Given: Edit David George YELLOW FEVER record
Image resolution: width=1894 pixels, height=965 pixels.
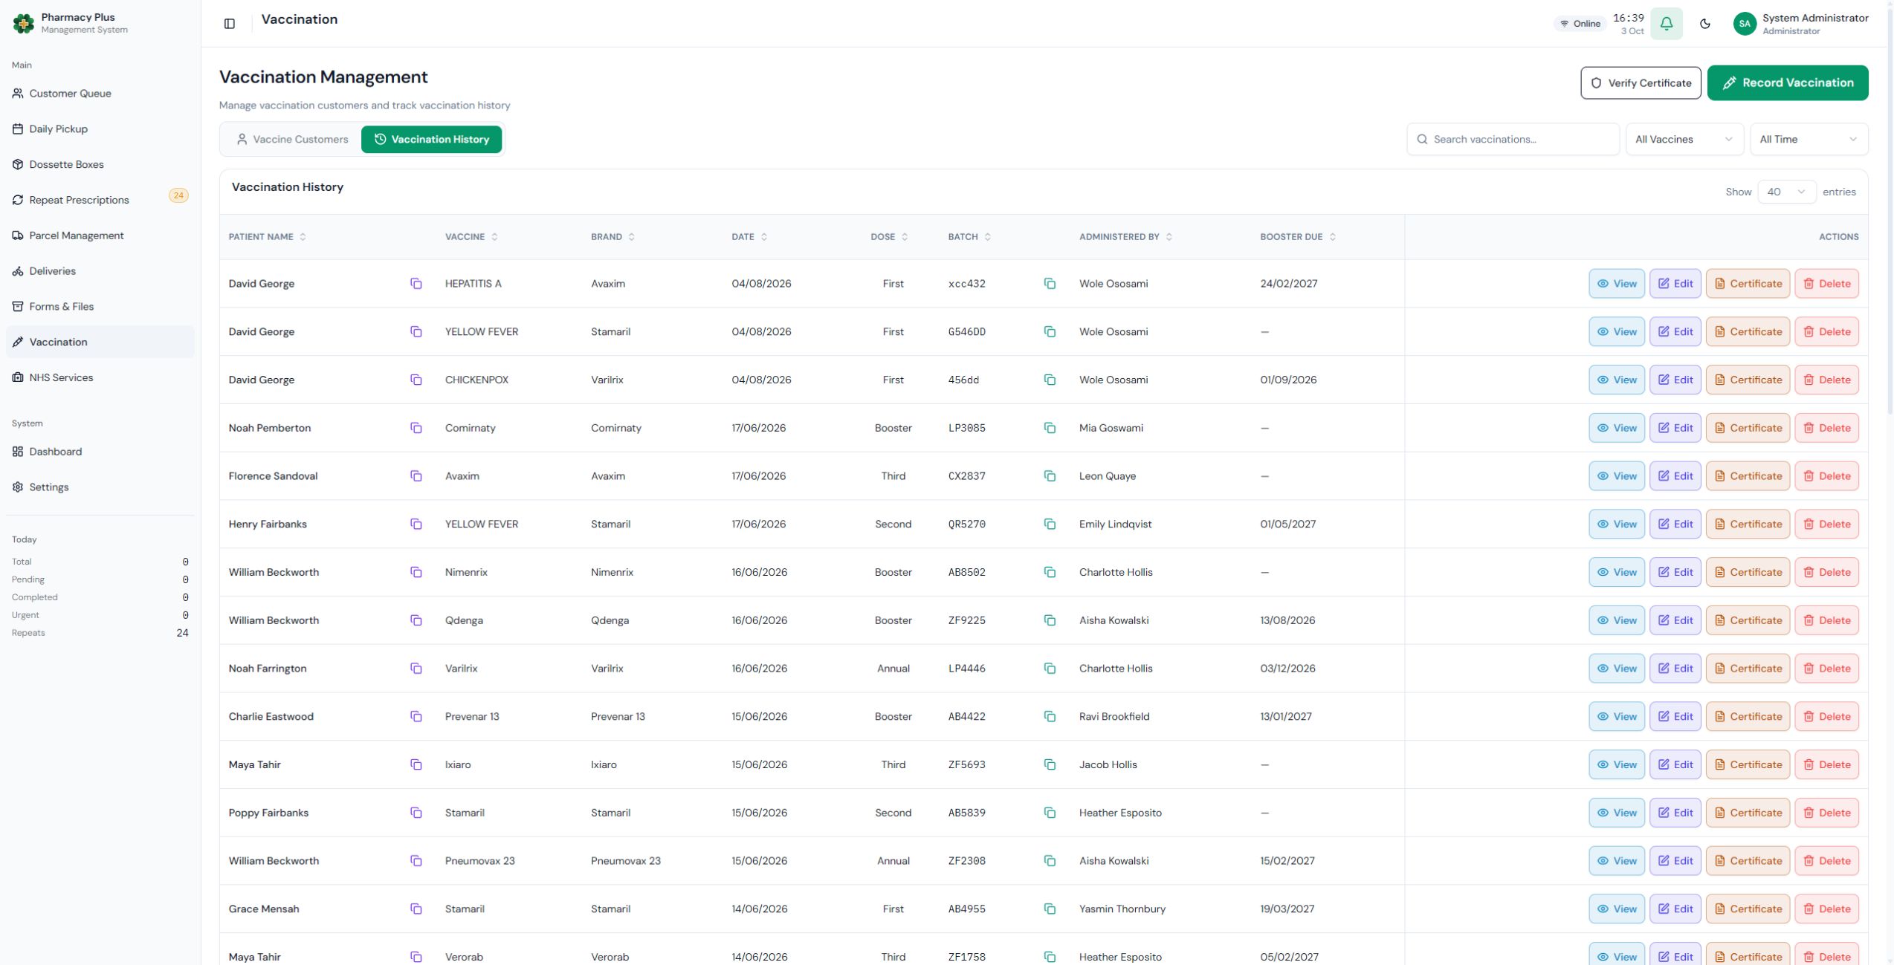Looking at the screenshot, I should tap(1675, 332).
